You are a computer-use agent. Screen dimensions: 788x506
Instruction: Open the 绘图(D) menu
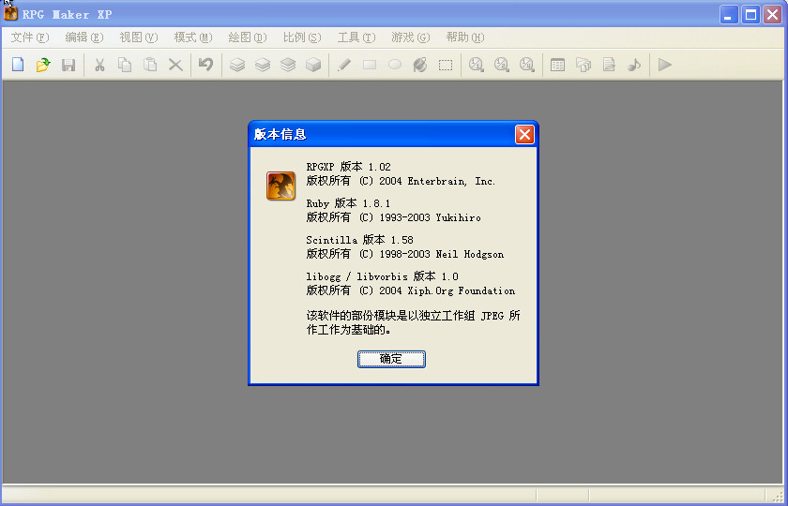[248, 37]
